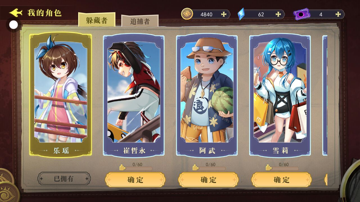Tap the gold eye coin currency icon
Viewport: 360px width, 202px height.
pyautogui.click(x=187, y=14)
